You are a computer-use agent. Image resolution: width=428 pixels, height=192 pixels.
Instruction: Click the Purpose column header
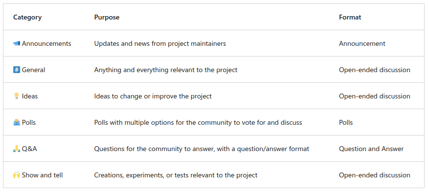pos(107,17)
